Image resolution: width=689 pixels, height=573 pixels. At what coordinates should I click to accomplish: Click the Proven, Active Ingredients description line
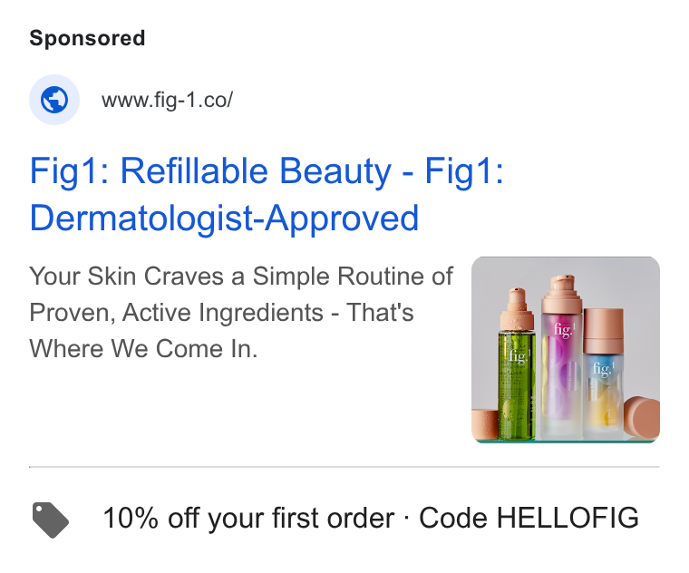tap(221, 313)
